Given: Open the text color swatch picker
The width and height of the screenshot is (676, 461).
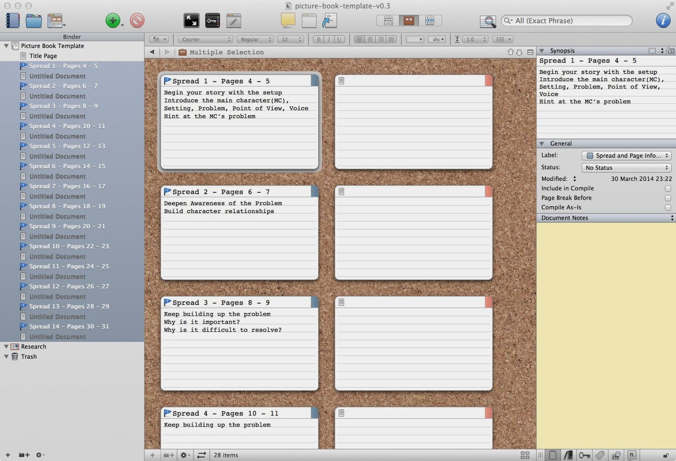Looking at the screenshot, I should pos(414,39).
